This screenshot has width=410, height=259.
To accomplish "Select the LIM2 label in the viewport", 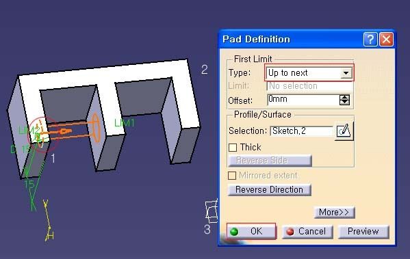I will click(29, 131).
